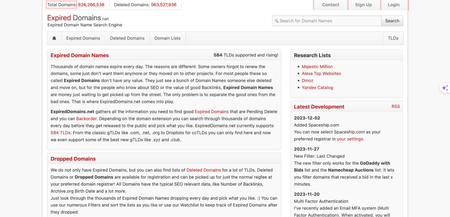Click the Deleted Domains count 563,527,936
This screenshot has height=217, width=450.
tap(163, 4)
